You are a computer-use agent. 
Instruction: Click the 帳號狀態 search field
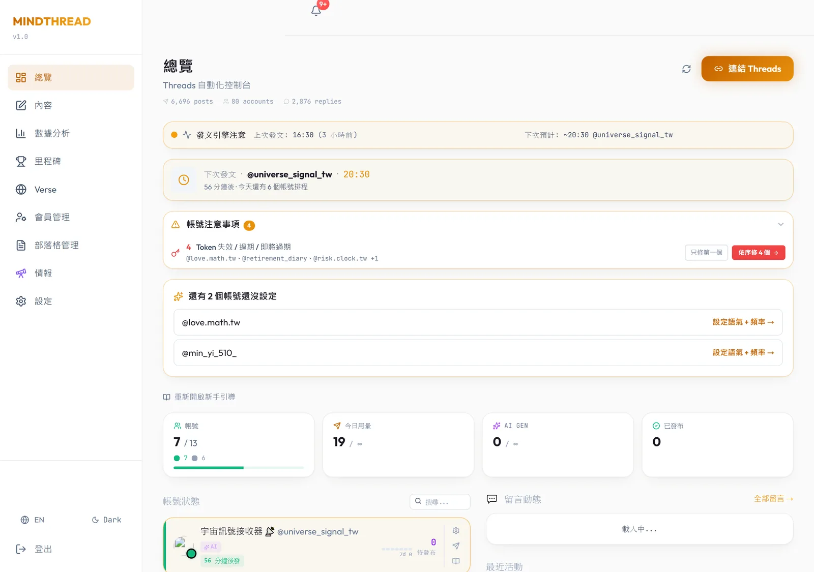pos(440,502)
